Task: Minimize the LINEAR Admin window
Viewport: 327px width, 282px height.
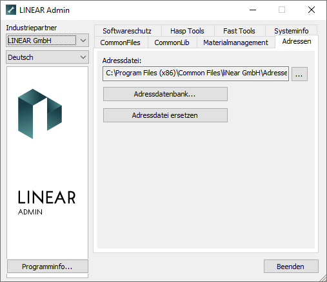Action: point(253,10)
